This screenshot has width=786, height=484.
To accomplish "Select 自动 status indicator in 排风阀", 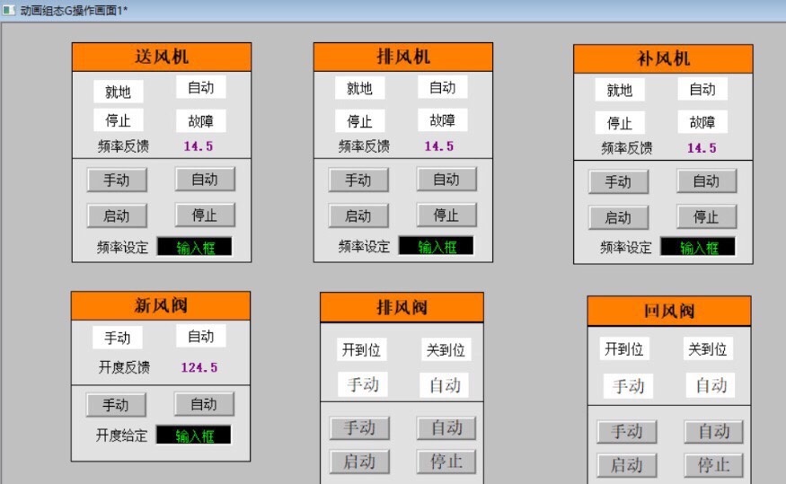I will pos(445,385).
